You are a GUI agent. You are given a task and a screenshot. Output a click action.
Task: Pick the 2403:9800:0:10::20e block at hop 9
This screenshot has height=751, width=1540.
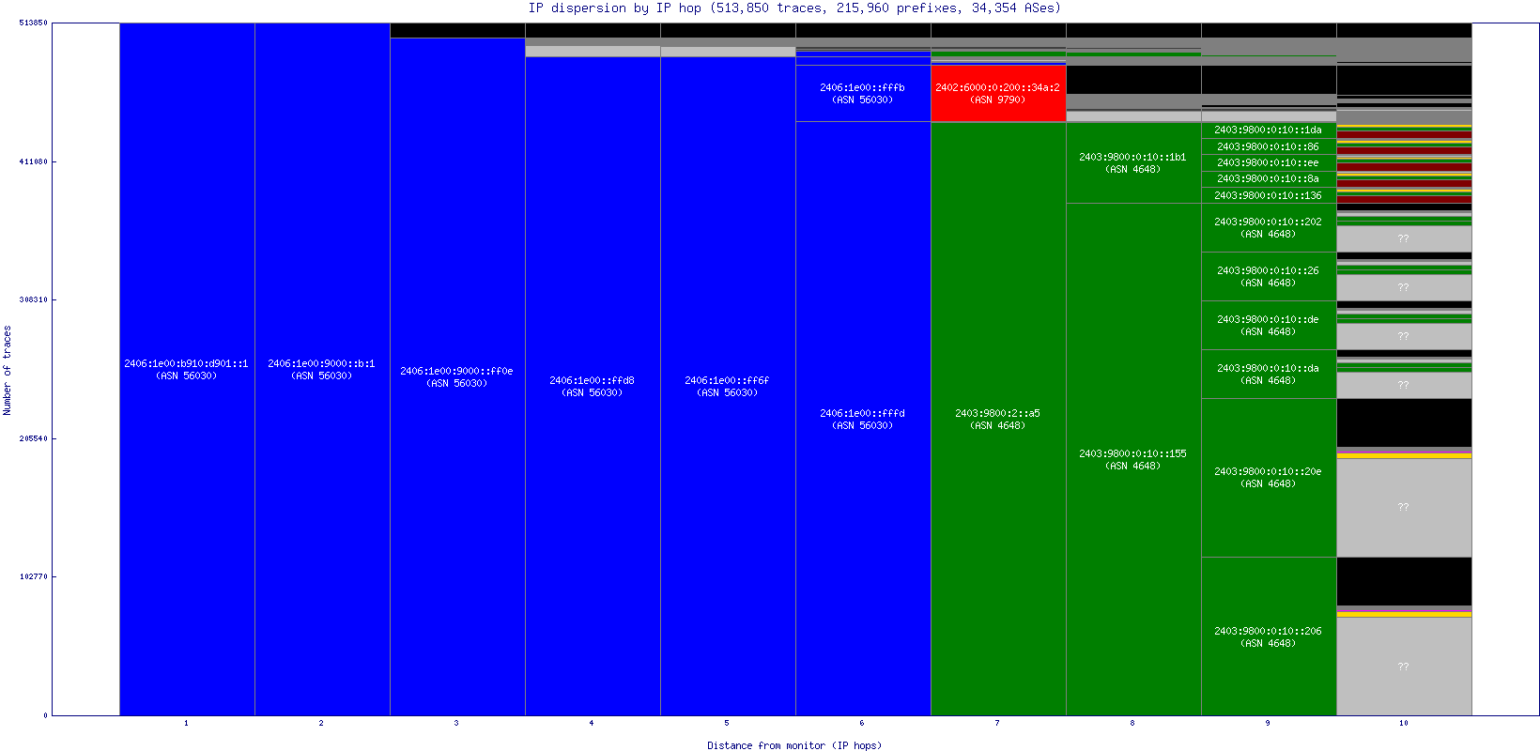tap(1269, 478)
